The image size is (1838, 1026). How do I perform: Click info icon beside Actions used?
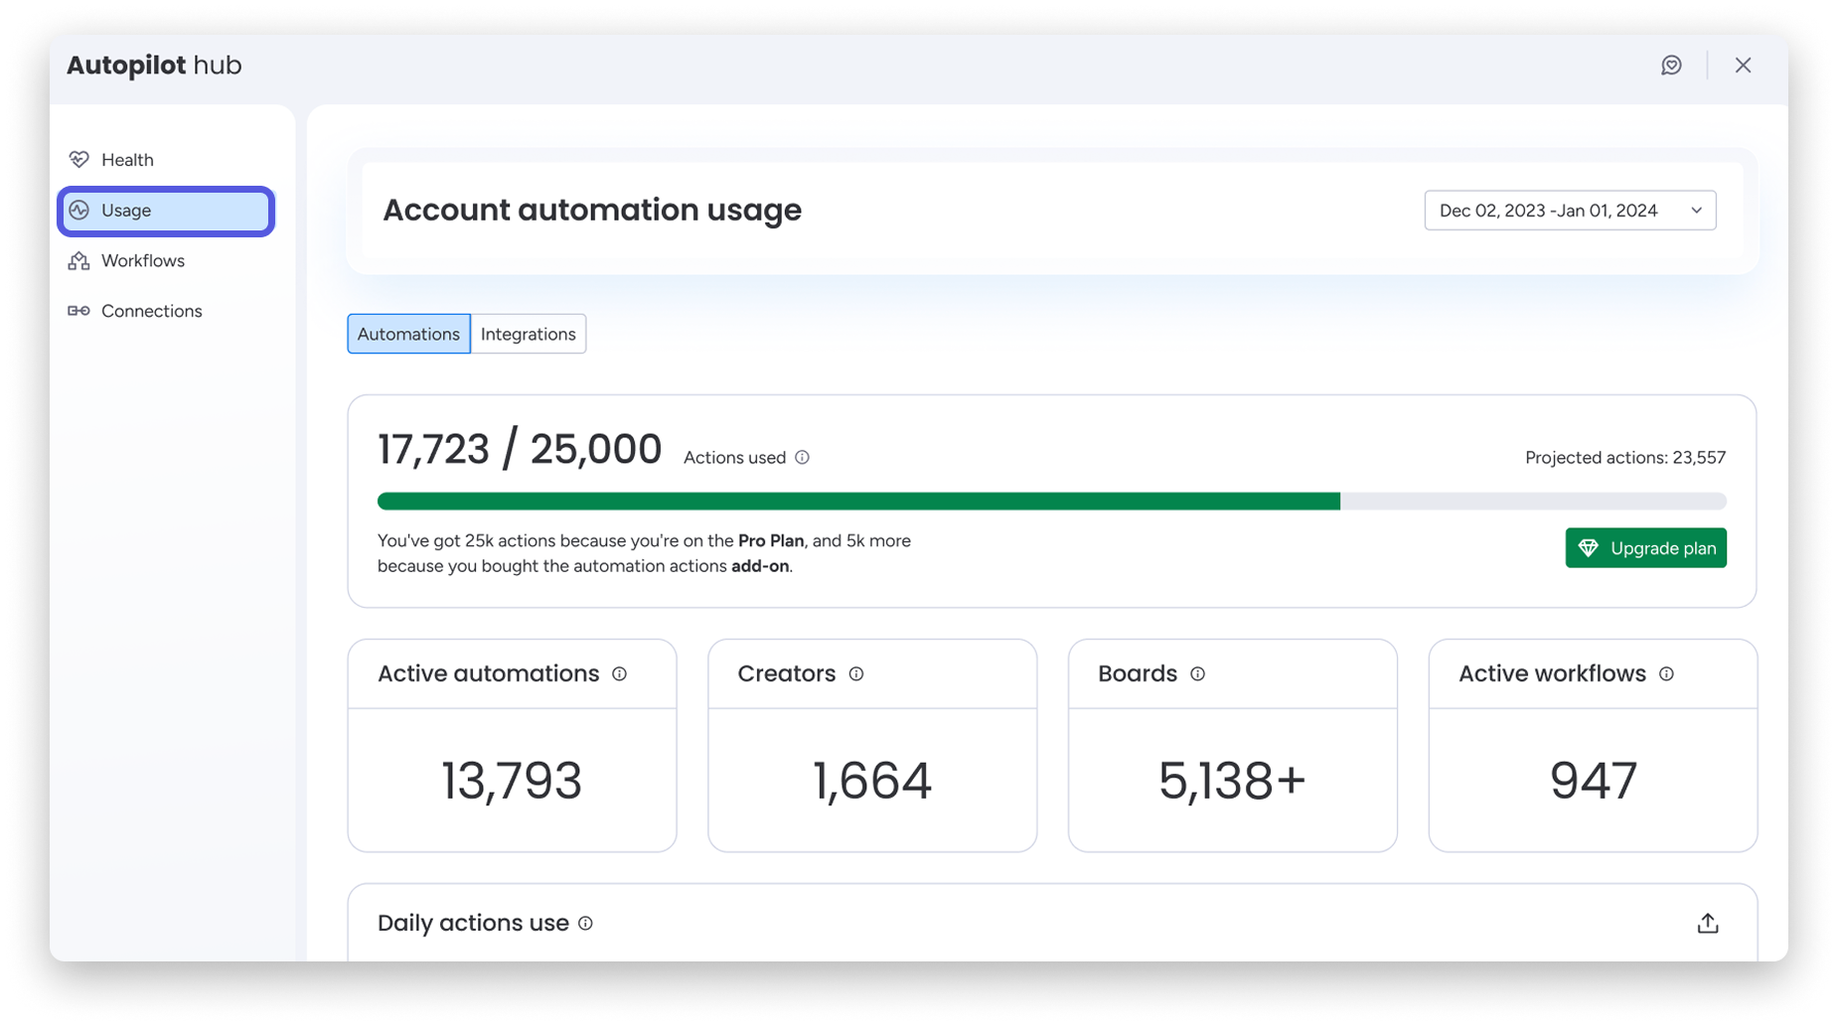[x=802, y=458]
